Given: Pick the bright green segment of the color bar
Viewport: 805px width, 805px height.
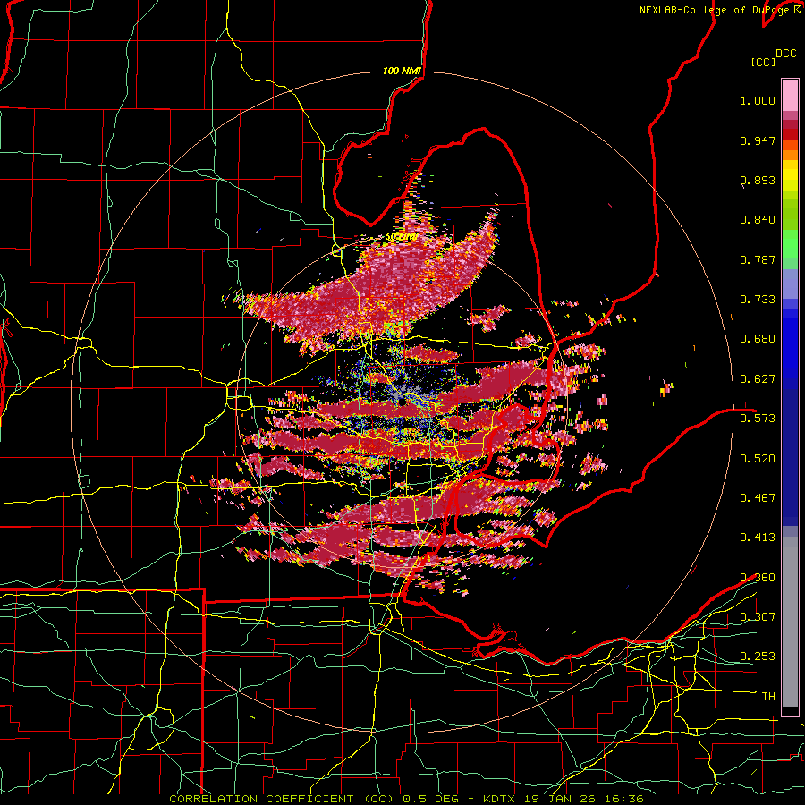Looking at the screenshot, I should tap(790, 244).
